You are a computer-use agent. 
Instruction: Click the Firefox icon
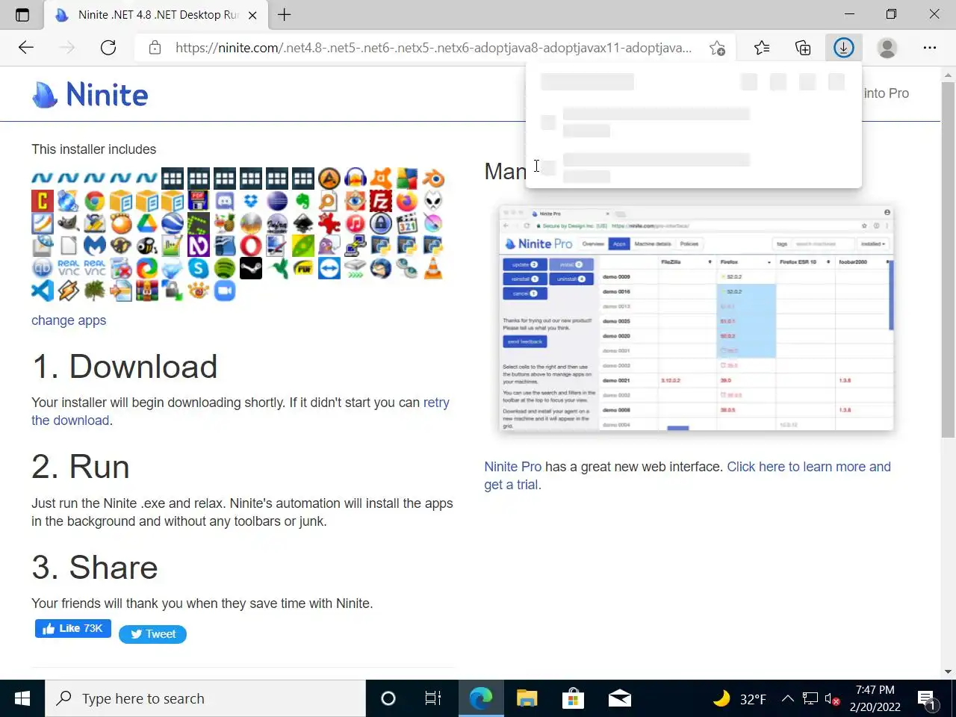(x=407, y=200)
